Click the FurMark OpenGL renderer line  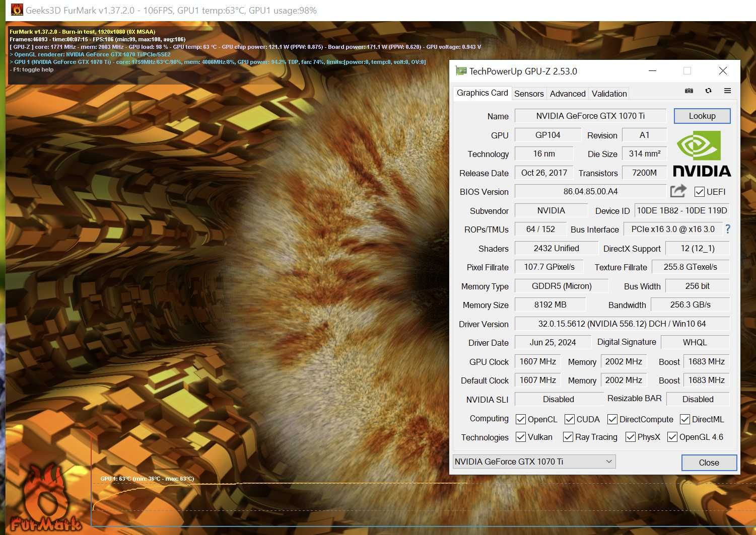(x=90, y=54)
